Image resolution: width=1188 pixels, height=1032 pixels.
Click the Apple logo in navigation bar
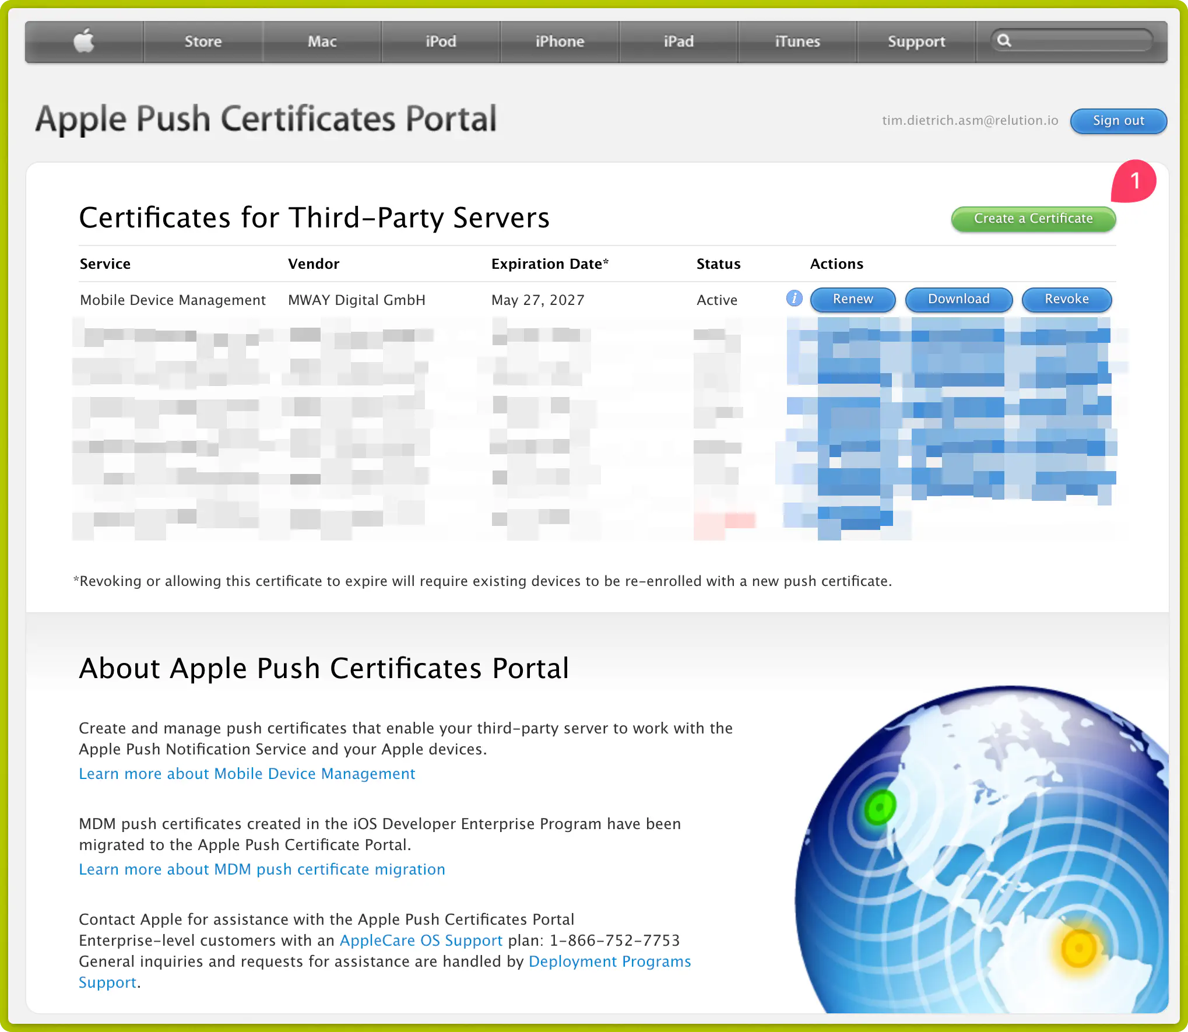(x=85, y=41)
